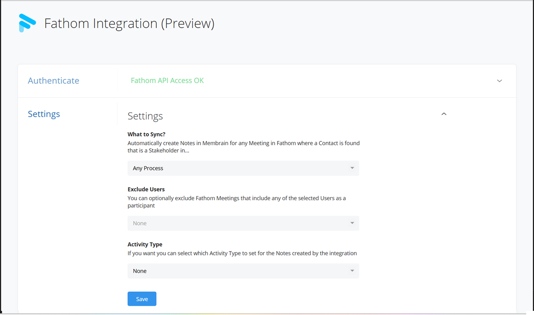The image size is (534, 315).
Task: Click the caret arrow in the What to Sync dropdown
Action: pos(352,168)
